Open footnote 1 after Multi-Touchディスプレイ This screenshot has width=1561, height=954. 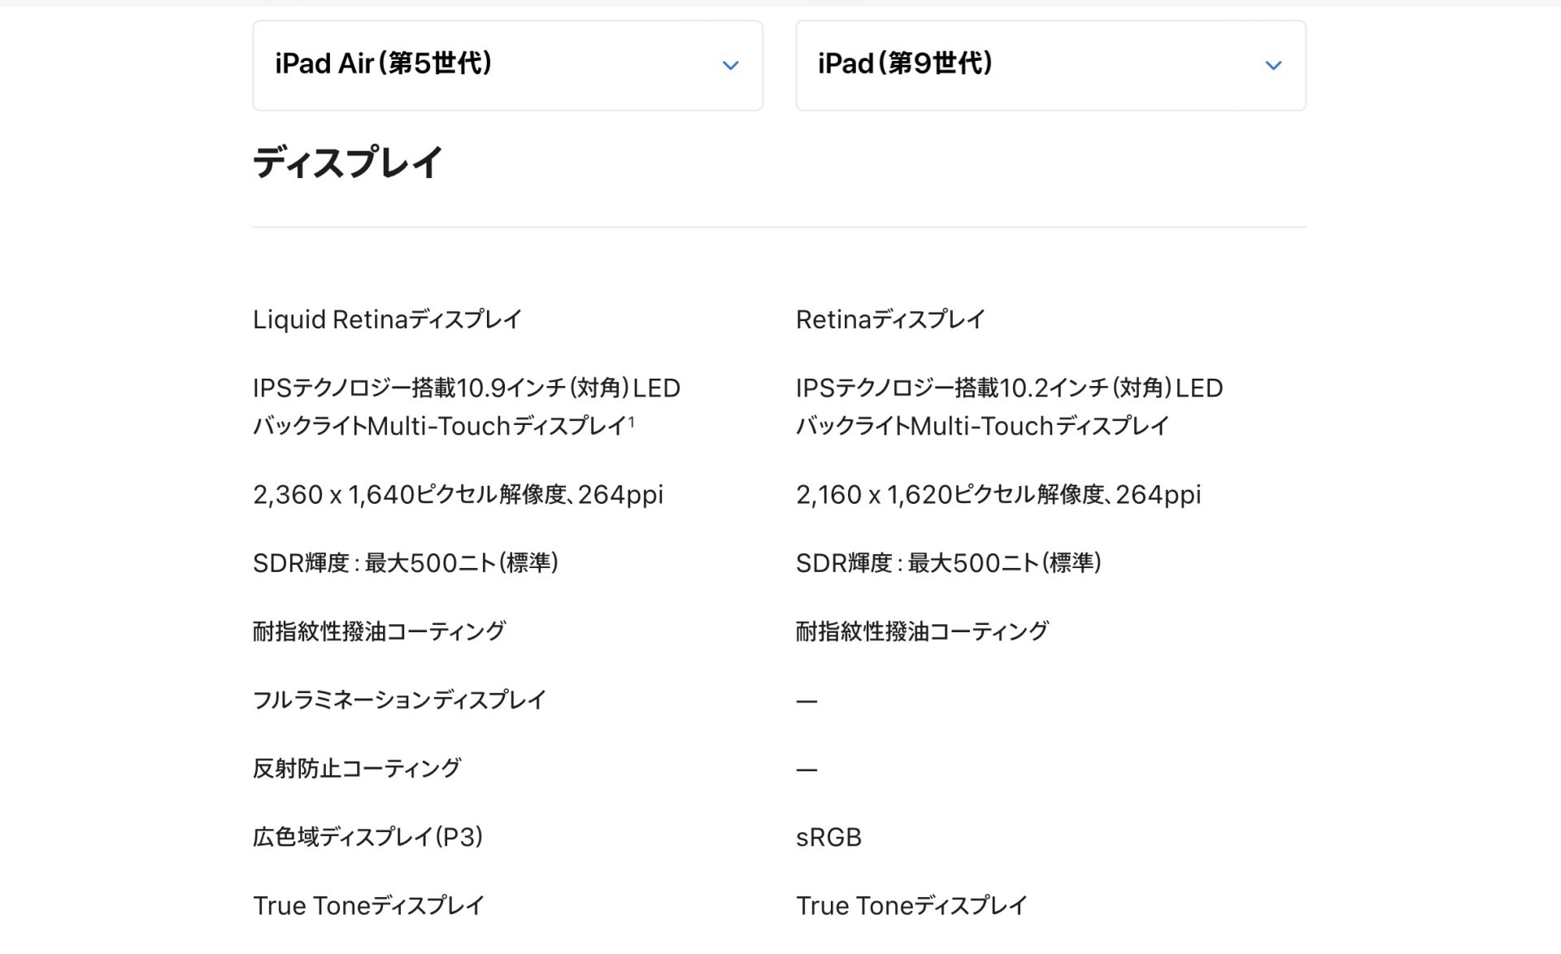tap(632, 421)
